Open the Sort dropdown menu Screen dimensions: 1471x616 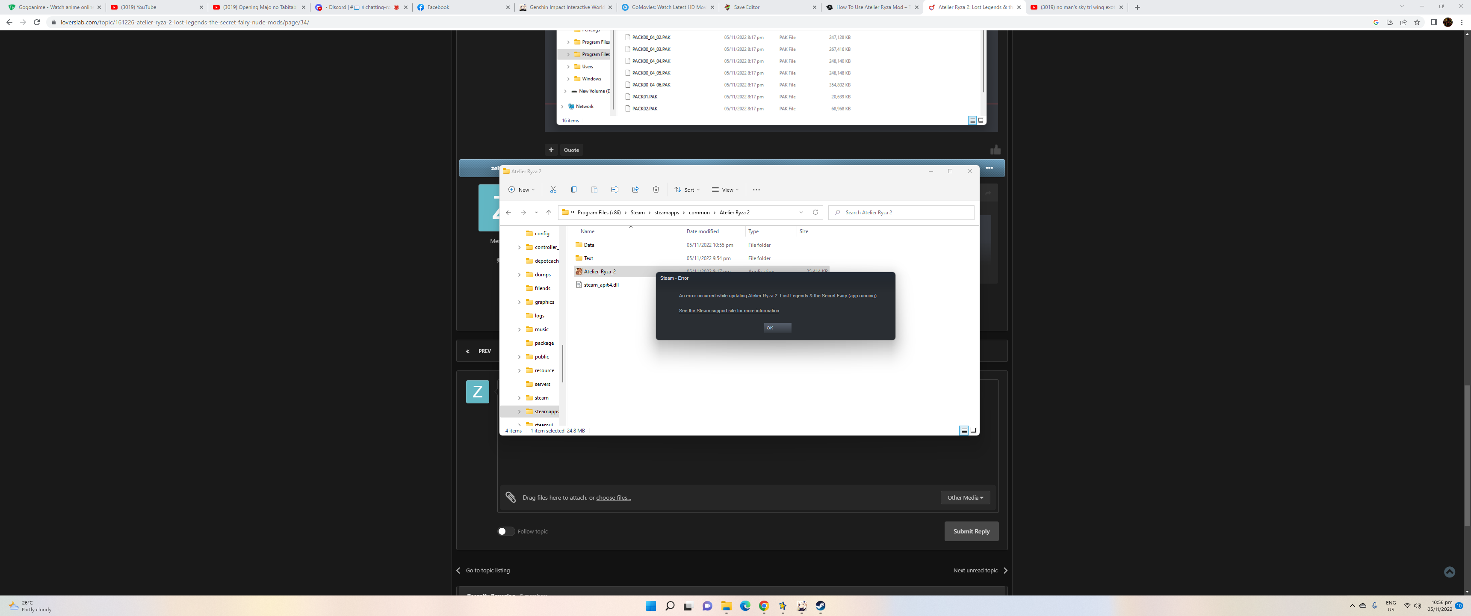coord(686,190)
